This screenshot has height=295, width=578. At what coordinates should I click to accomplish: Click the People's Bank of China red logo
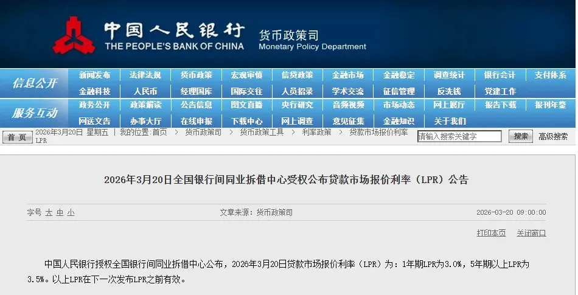[74, 35]
